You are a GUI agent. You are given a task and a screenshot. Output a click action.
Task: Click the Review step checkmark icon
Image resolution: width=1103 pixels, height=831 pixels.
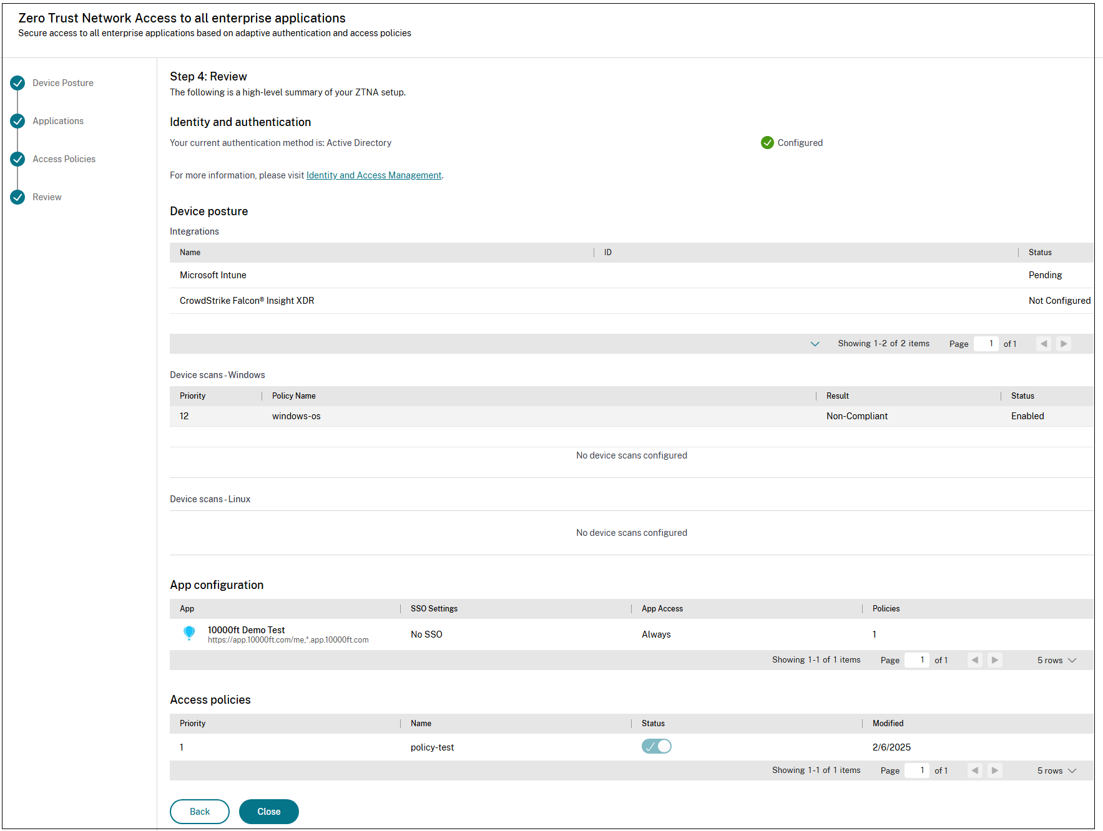[x=17, y=197]
